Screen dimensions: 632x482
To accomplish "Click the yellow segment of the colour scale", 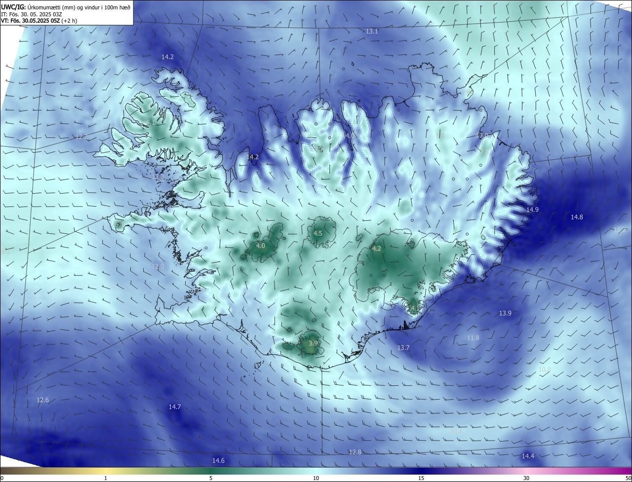I will [x=106, y=471].
